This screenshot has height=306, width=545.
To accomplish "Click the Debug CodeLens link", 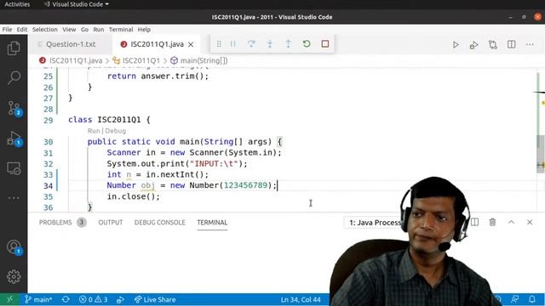I will point(116,131).
